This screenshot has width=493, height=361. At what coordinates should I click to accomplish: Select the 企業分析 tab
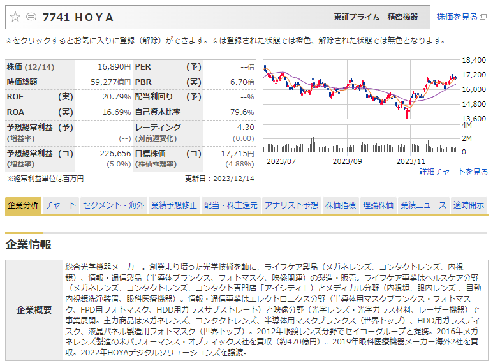pos(23,205)
